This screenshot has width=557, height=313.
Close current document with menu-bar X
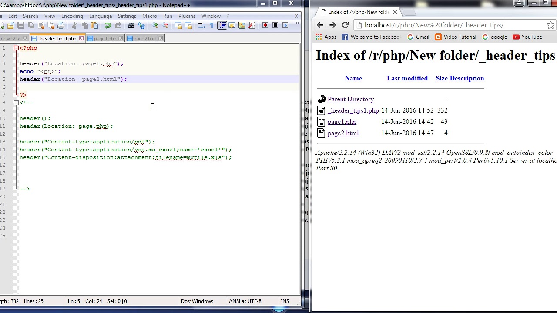[x=297, y=16]
